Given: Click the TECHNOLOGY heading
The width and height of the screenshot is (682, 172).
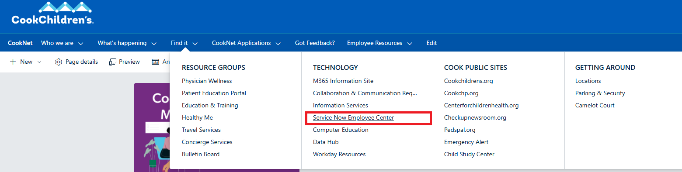Looking at the screenshot, I should 335,68.
